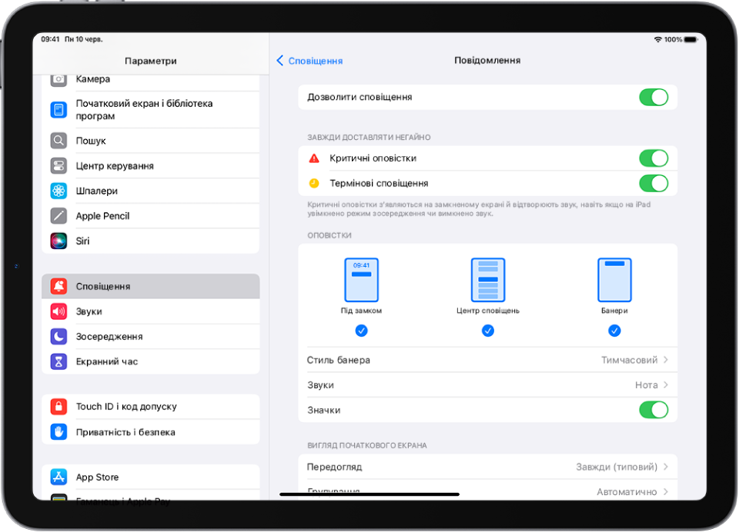
Task: Uncheck the Під замком checkmark
Action: click(x=362, y=331)
